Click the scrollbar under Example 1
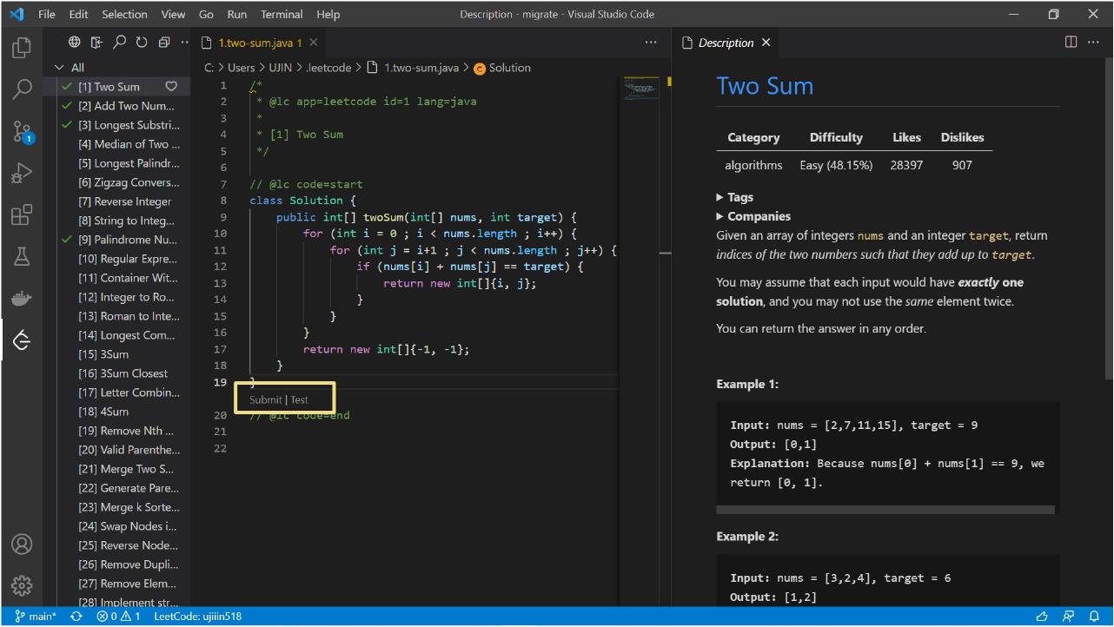Image resolution: width=1114 pixels, height=627 pixels. pyautogui.click(x=885, y=510)
